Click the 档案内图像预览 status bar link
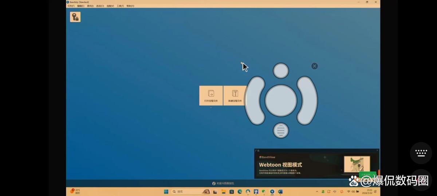 [223, 183]
